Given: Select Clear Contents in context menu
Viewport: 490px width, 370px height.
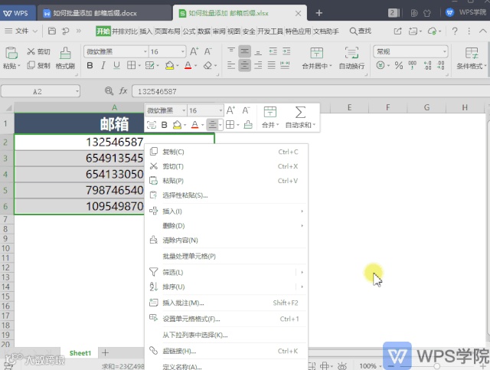Looking at the screenshot, I should pyautogui.click(x=226, y=241).
